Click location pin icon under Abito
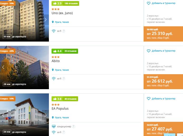Viewport: 183px width, 136px height. point(53,70)
